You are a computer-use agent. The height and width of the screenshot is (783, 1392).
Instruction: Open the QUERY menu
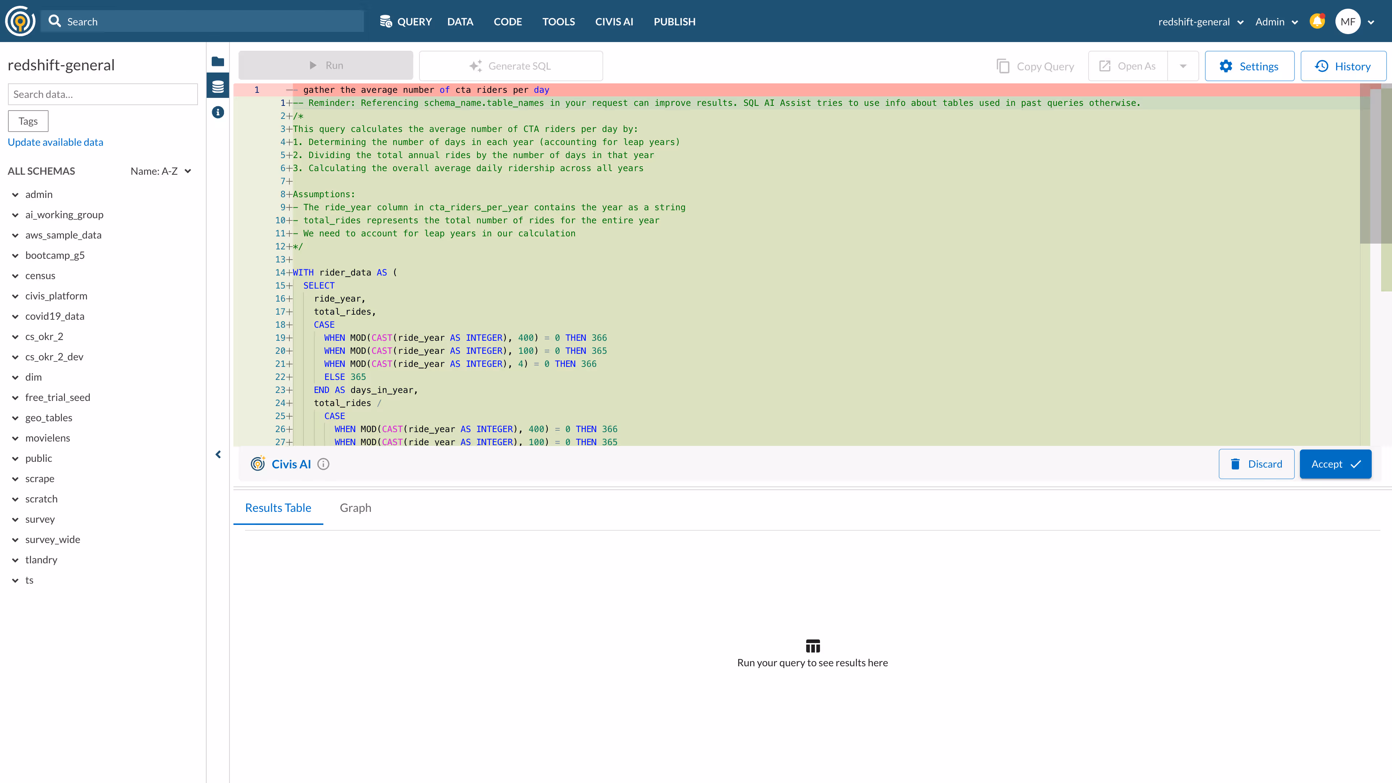click(406, 22)
